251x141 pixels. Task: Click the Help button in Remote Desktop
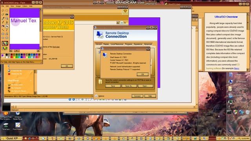pos(150,96)
